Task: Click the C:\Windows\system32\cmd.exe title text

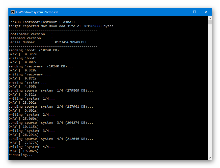Action: [x=37, y=12]
